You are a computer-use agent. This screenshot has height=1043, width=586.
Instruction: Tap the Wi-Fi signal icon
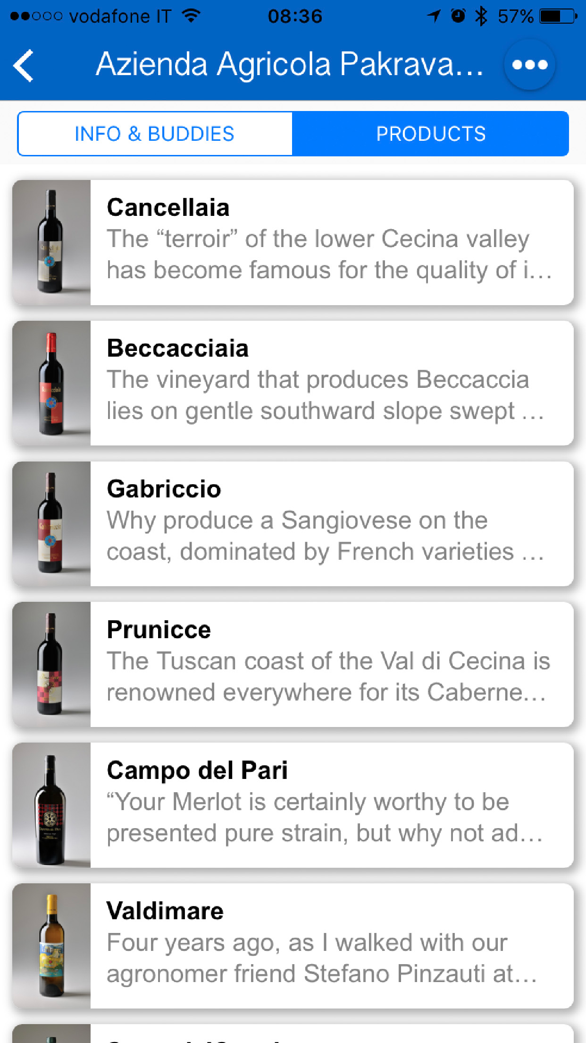tap(191, 16)
